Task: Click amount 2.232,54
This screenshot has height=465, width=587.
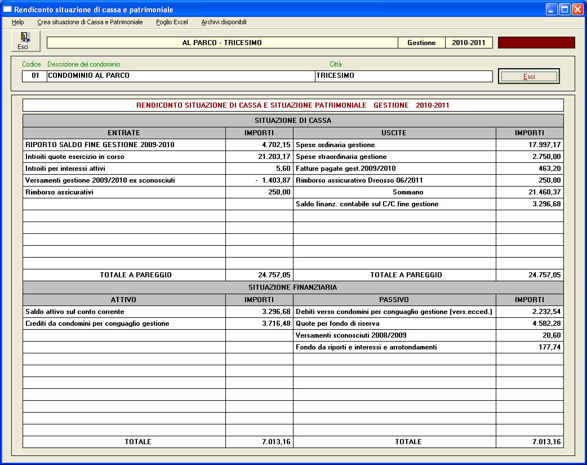Action: [x=530, y=312]
